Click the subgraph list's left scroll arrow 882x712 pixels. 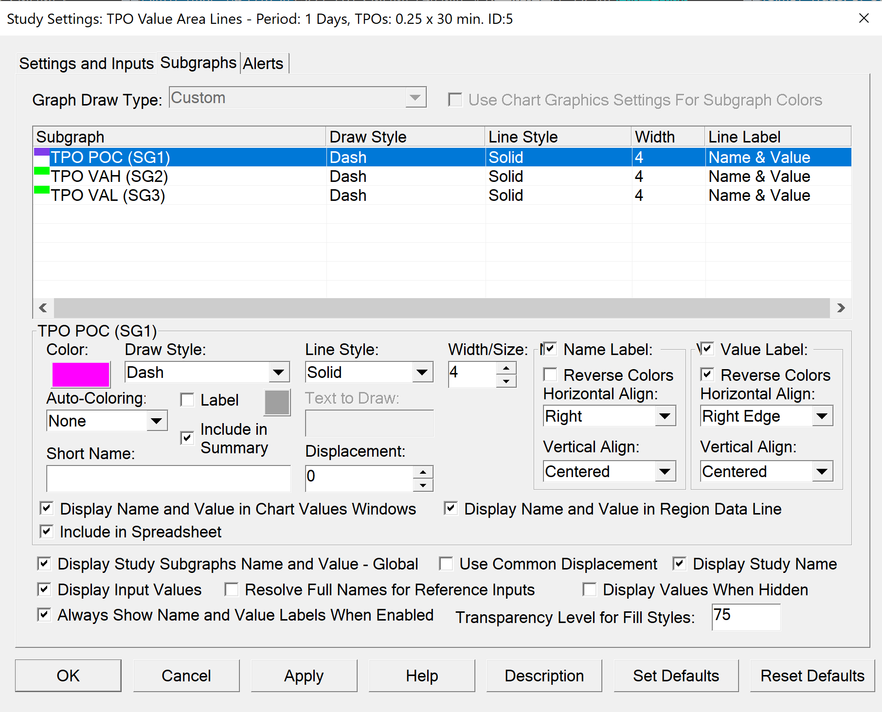pyautogui.click(x=43, y=308)
